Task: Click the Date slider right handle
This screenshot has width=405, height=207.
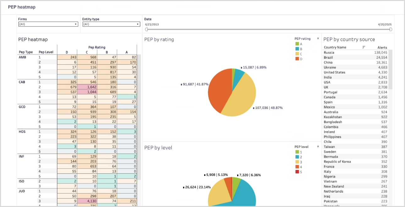Action: 391,29
